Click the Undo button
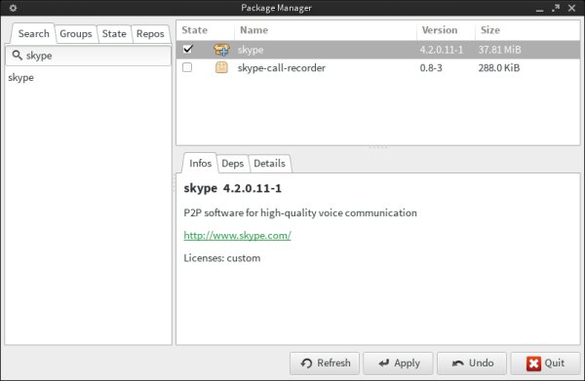Image resolution: width=585 pixels, height=381 pixels. 472,363
